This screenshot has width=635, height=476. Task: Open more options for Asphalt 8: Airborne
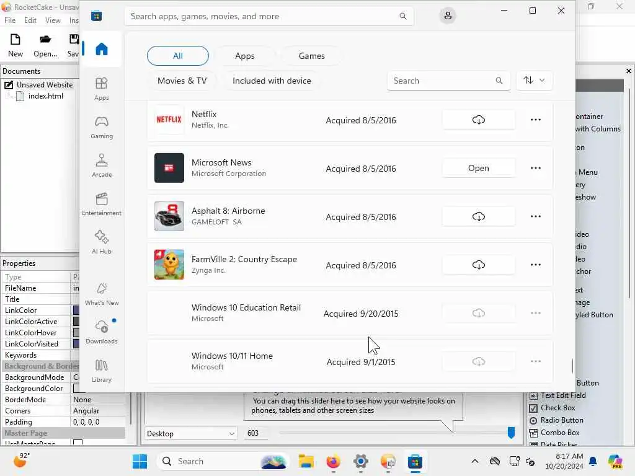(535, 216)
